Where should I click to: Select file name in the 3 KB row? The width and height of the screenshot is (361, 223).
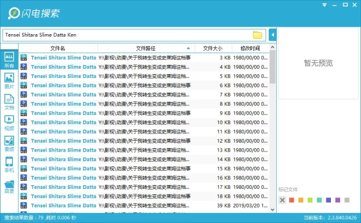(x=64, y=58)
